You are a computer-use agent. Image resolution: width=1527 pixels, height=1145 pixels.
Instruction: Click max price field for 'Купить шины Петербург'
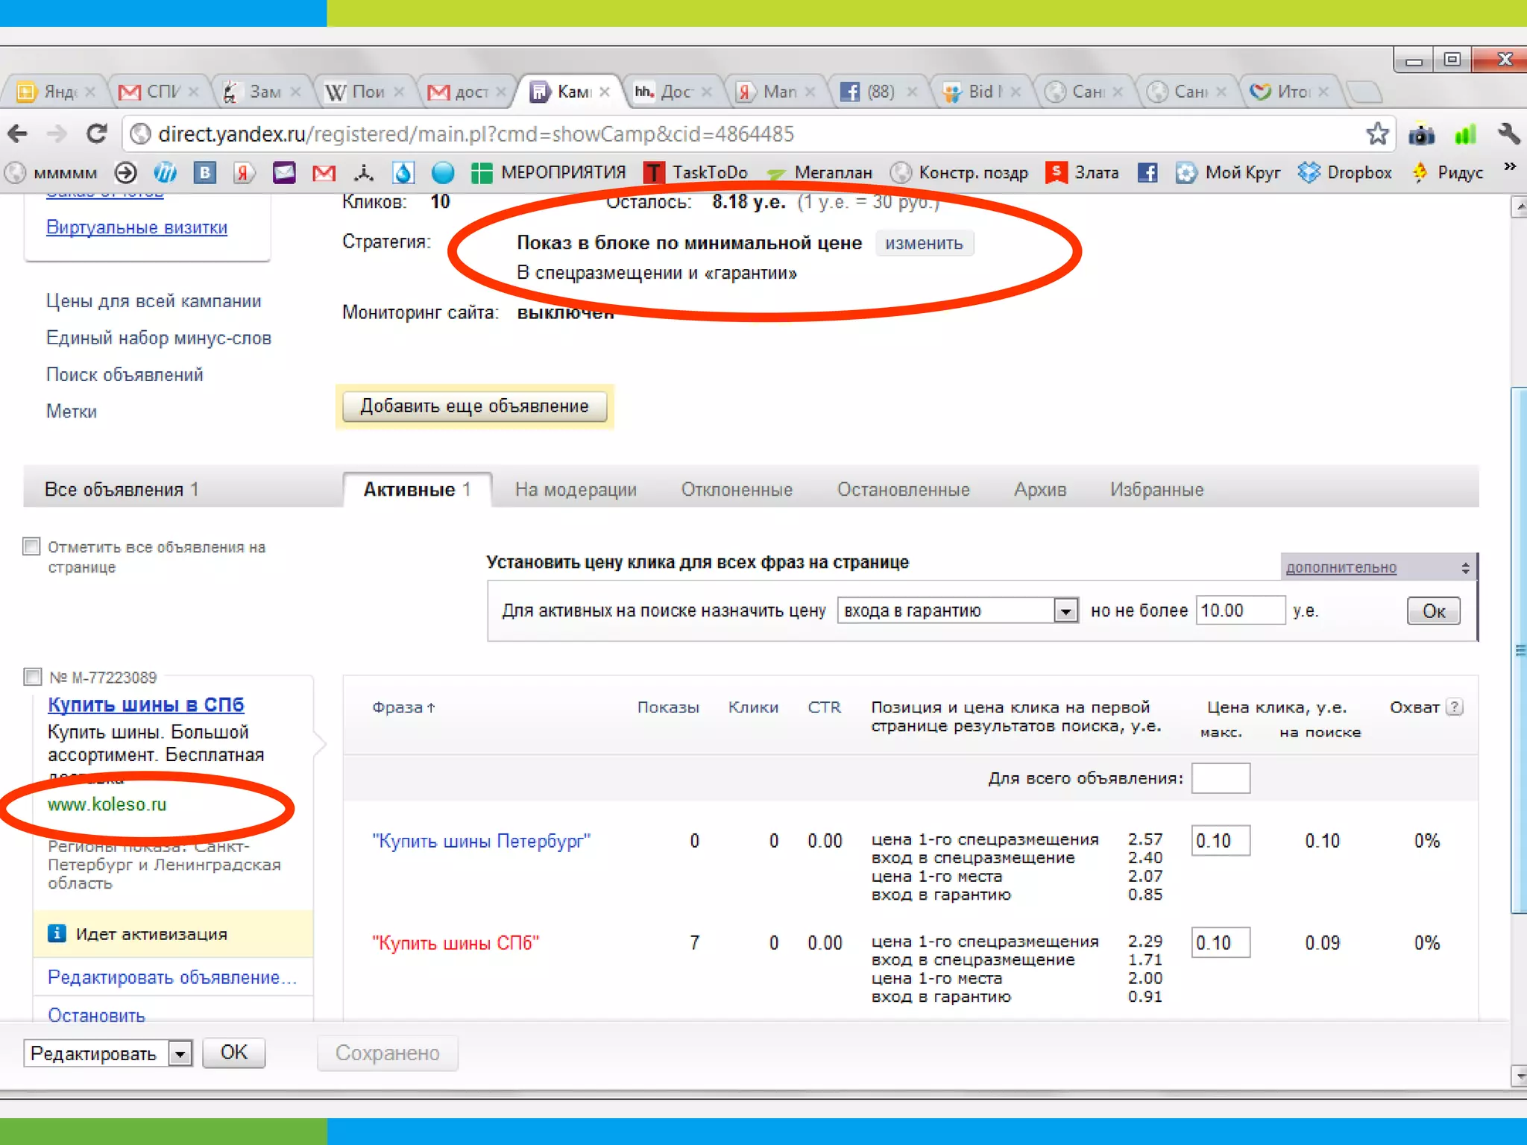click(x=1220, y=841)
